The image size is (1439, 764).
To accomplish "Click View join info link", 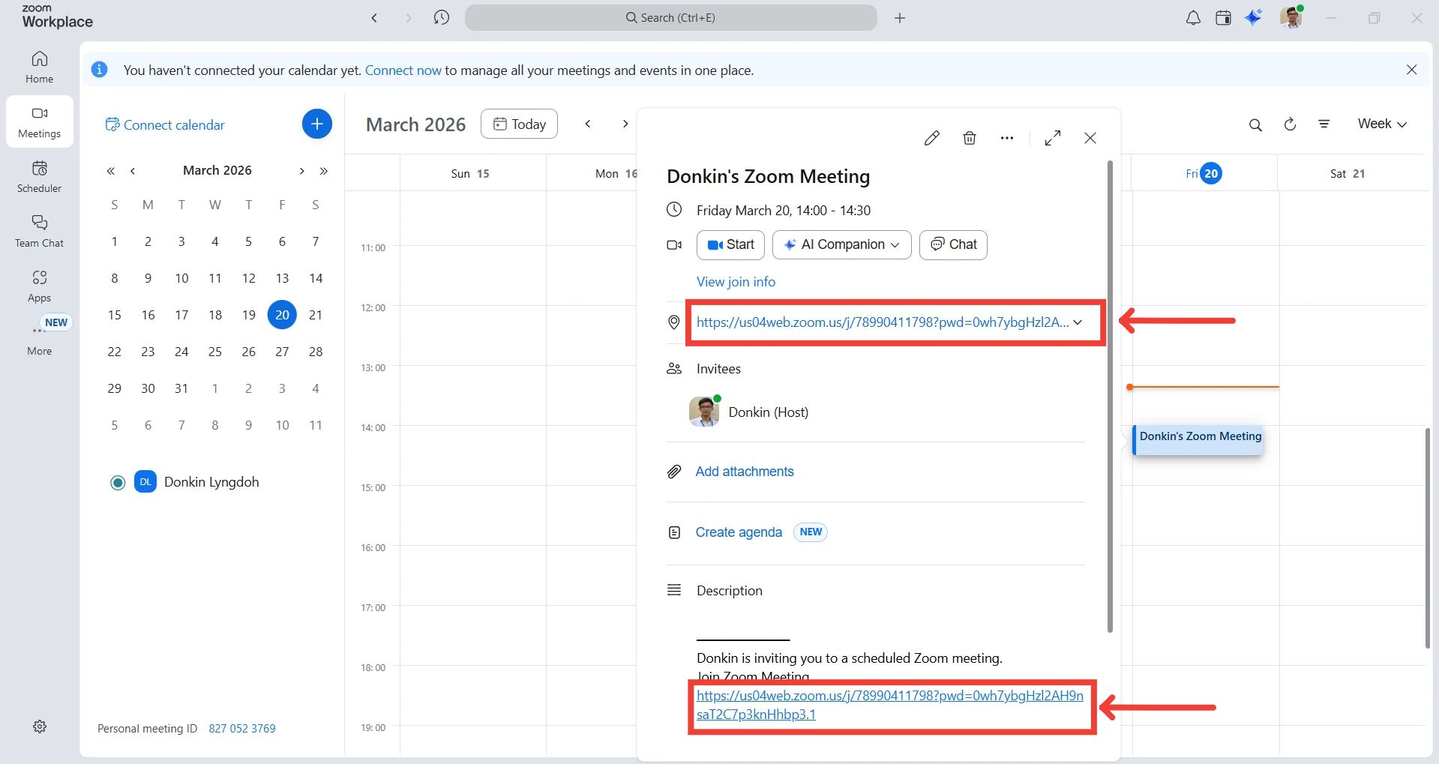I will [736, 282].
